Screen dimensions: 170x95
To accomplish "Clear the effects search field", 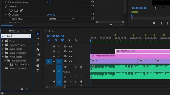I will point(29,36).
